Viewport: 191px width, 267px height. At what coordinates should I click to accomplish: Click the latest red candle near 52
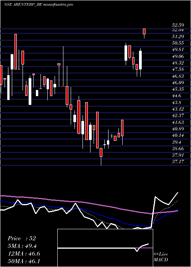pyautogui.click(x=144, y=31)
